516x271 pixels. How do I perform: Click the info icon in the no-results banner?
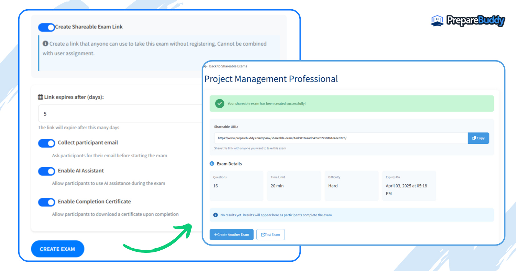click(x=215, y=215)
